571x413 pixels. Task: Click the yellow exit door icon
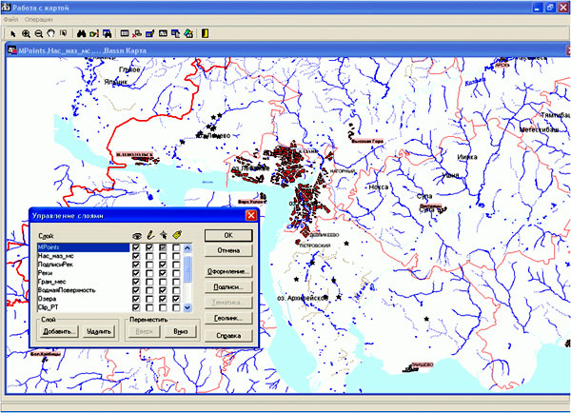(205, 33)
